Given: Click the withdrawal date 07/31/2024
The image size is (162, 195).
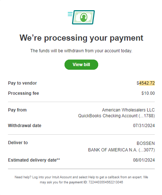Looking at the screenshot, I should pyautogui.click(x=144, y=126).
